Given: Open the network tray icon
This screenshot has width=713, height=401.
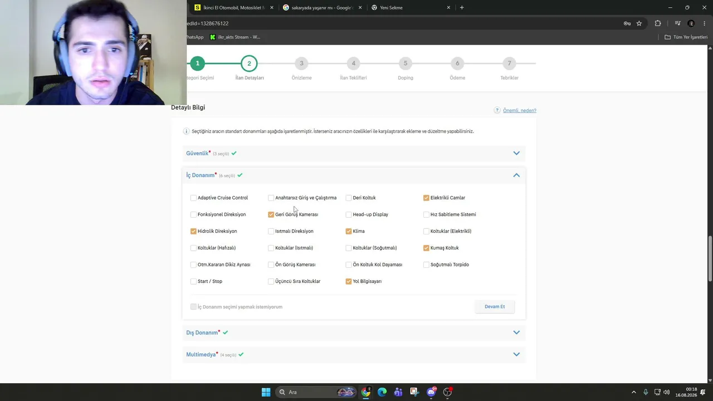Looking at the screenshot, I should (657, 392).
